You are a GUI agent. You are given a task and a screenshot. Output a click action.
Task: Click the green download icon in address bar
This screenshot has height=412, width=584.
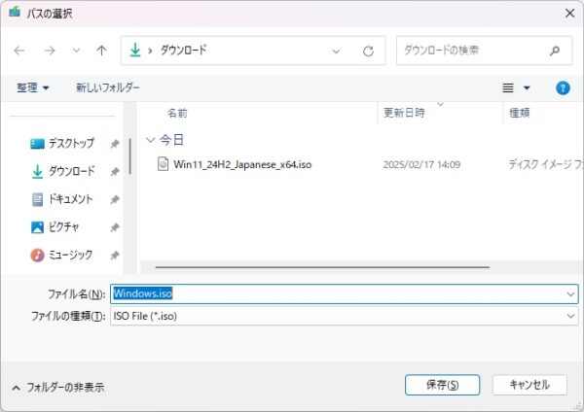(135, 50)
